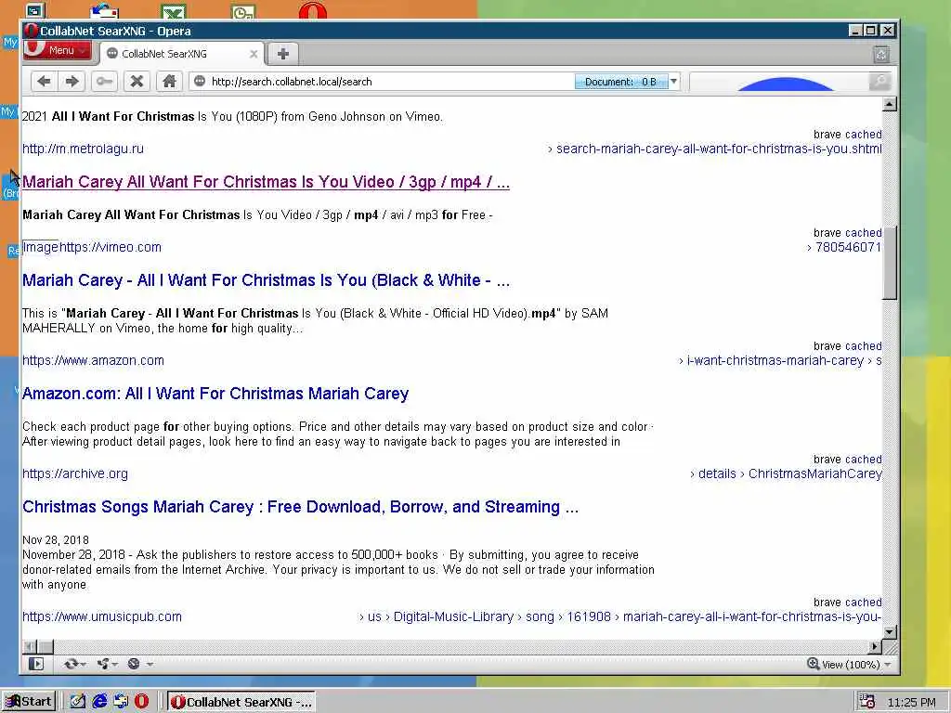
Task: Click the wand key icon in the toolbar
Action: [104, 82]
